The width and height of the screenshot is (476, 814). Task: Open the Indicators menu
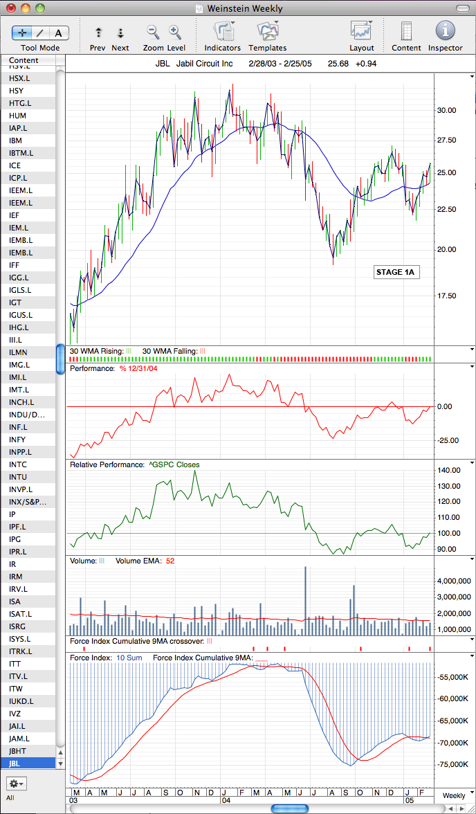[x=223, y=32]
